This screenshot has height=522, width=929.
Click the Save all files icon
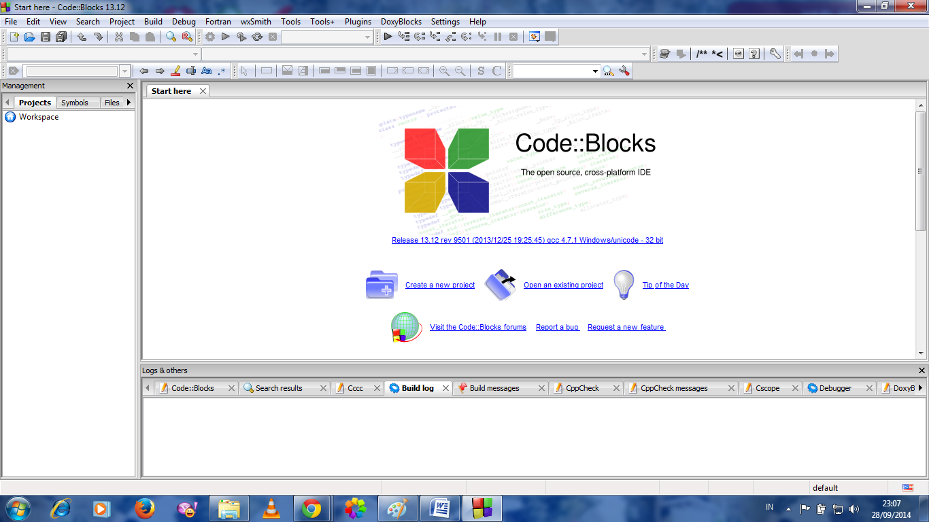pos(61,37)
